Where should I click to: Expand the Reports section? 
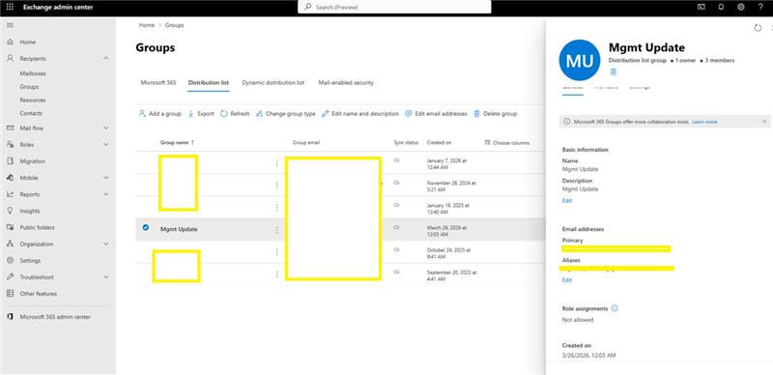click(x=106, y=194)
